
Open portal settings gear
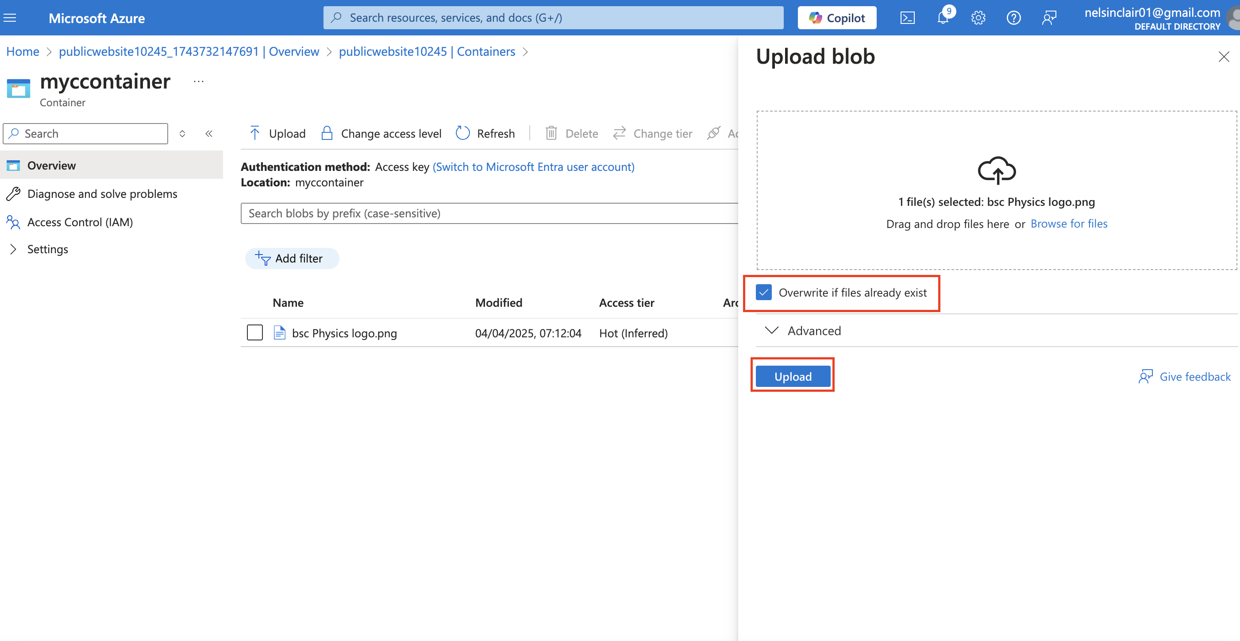[x=978, y=18]
